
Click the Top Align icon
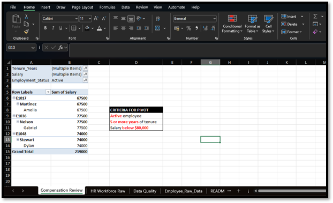tap(116, 18)
